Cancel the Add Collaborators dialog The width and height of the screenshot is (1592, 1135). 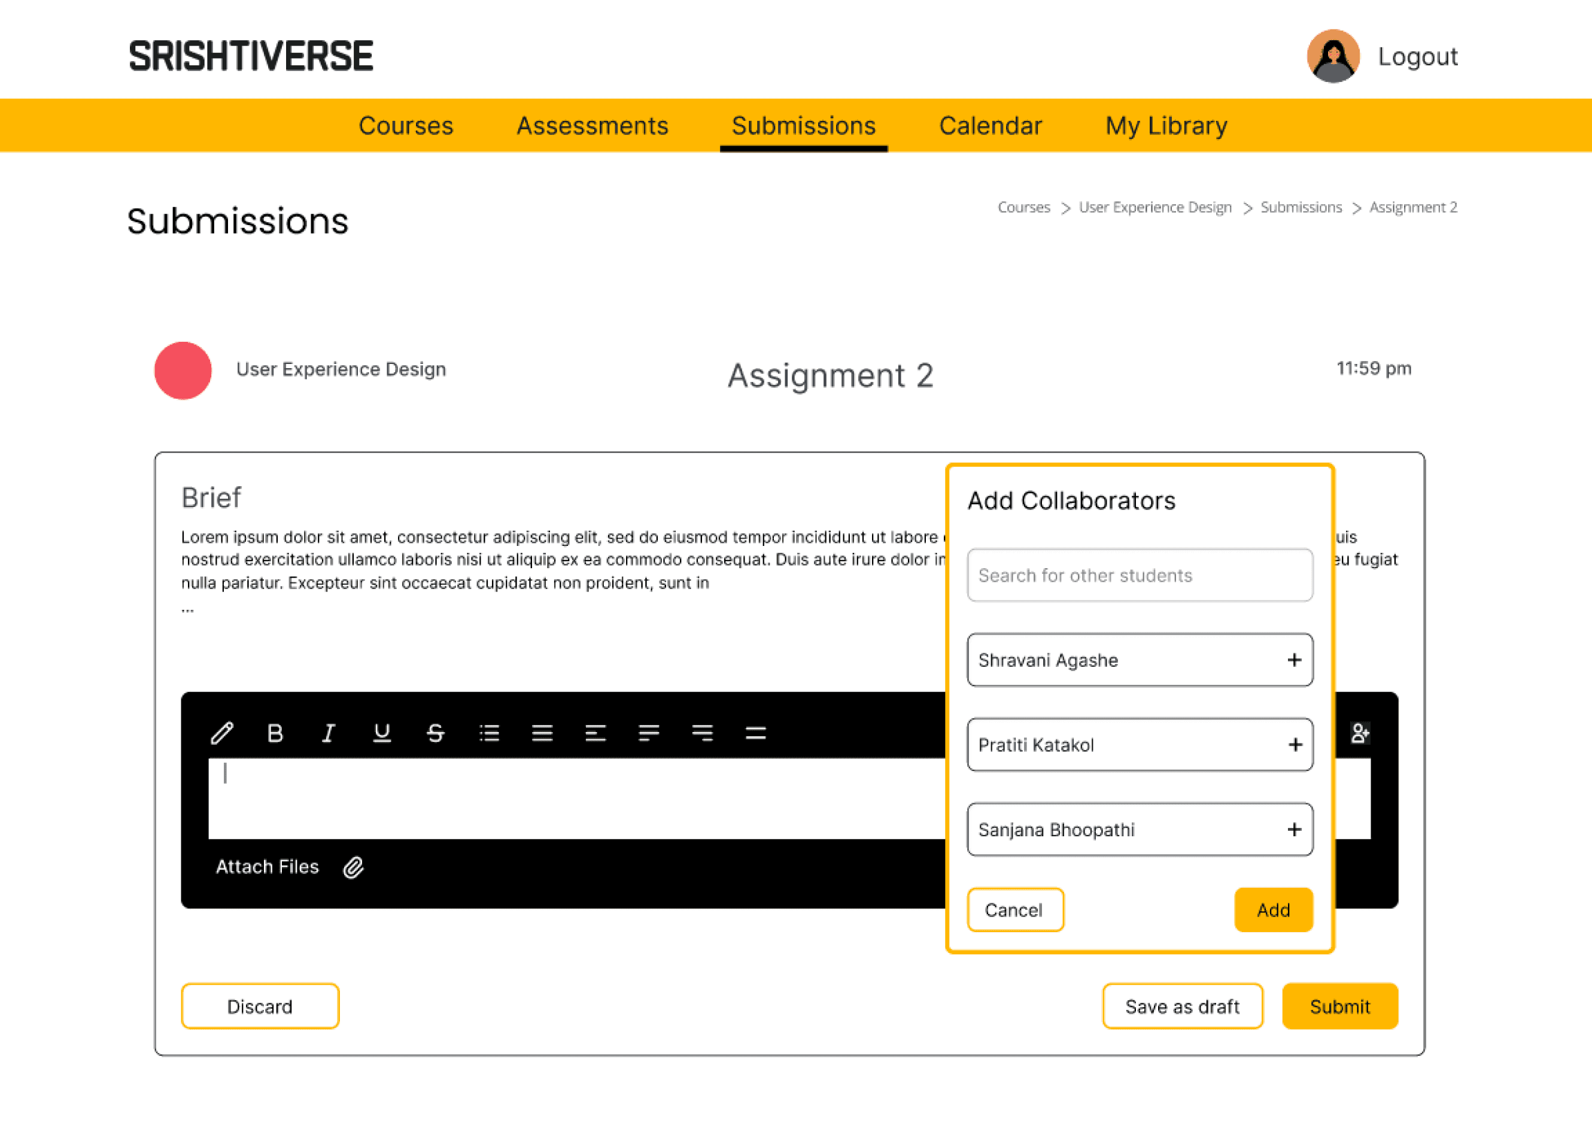coord(1014,910)
